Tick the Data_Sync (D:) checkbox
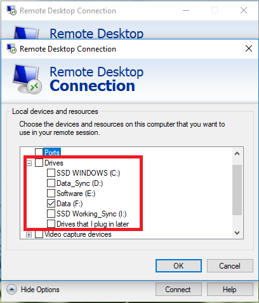The image size is (259, 303). coord(51,183)
